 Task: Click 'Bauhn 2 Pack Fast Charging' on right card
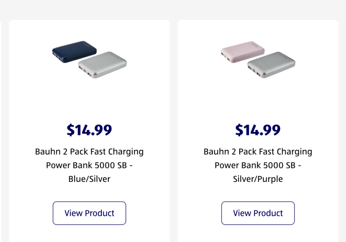[258, 152]
